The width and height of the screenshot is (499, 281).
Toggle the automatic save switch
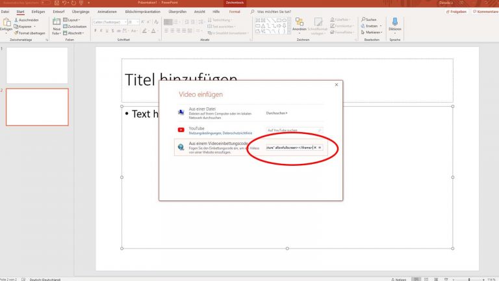45,3
